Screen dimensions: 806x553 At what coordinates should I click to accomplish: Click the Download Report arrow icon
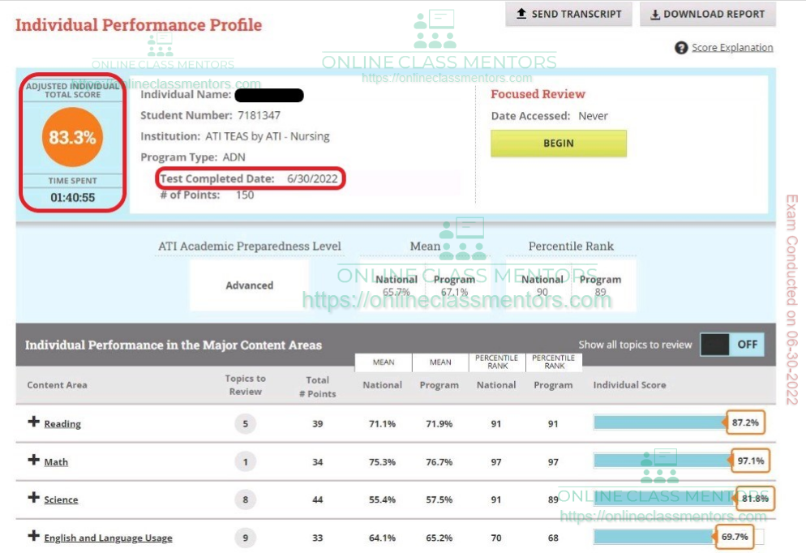(x=654, y=14)
